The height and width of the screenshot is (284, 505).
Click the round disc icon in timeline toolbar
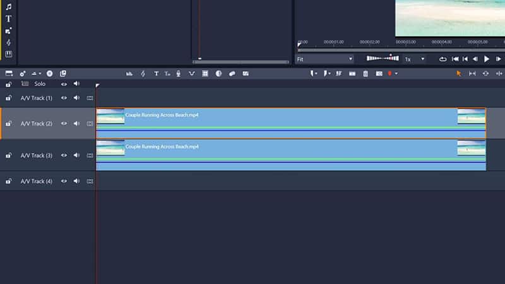50,73
